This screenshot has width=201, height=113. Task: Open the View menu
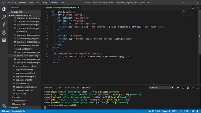(x=31, y=3)
